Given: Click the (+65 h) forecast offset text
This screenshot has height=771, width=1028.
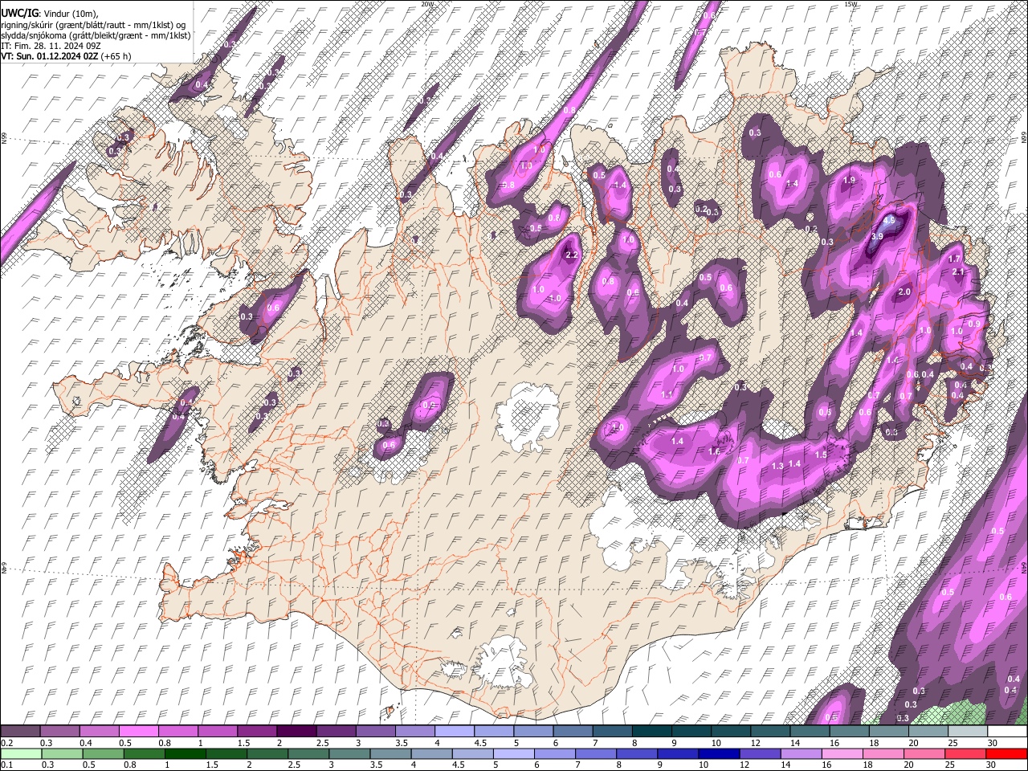Looking at the screenshot, I should 116,56.
